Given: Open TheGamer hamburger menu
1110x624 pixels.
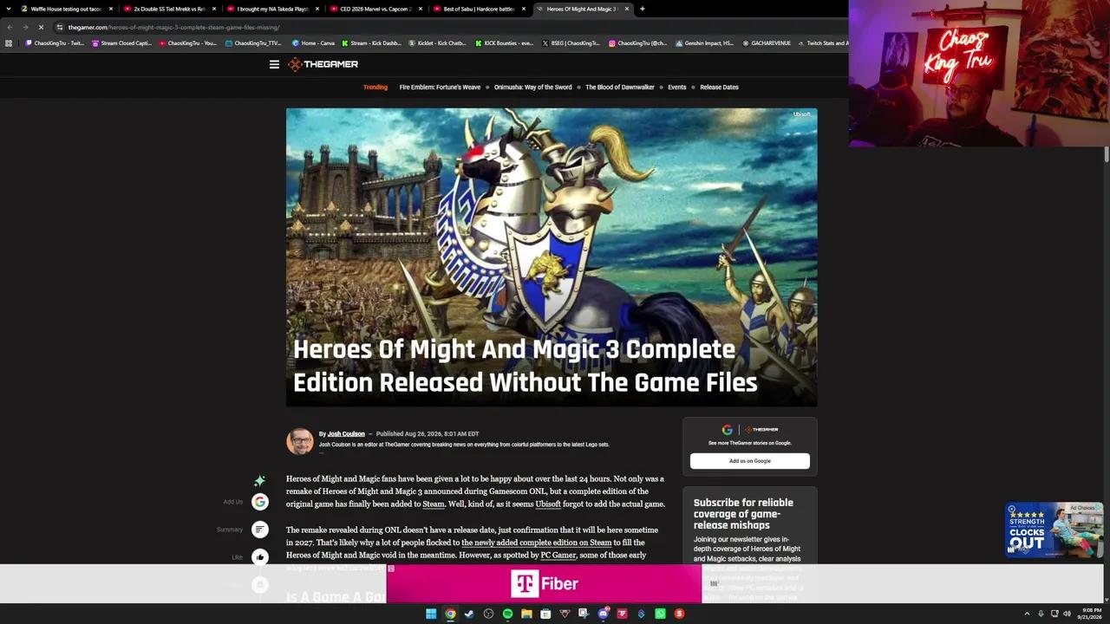Looking at the screenshot, I should coord(274,64).
